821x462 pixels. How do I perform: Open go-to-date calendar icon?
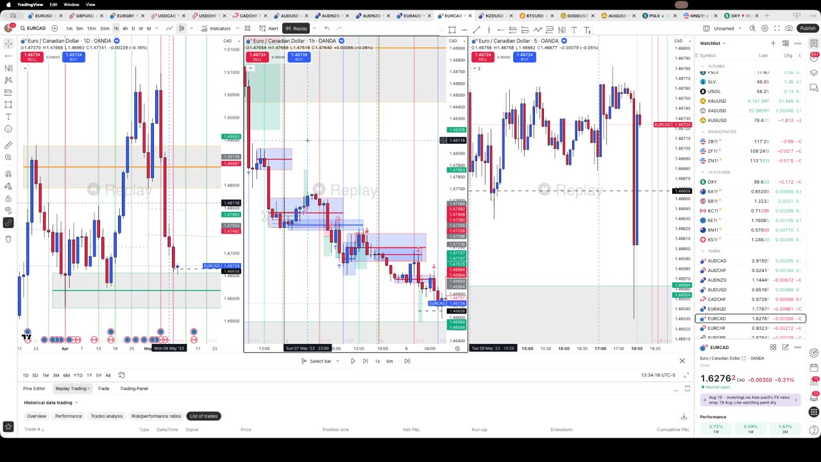tap(121, 375)
